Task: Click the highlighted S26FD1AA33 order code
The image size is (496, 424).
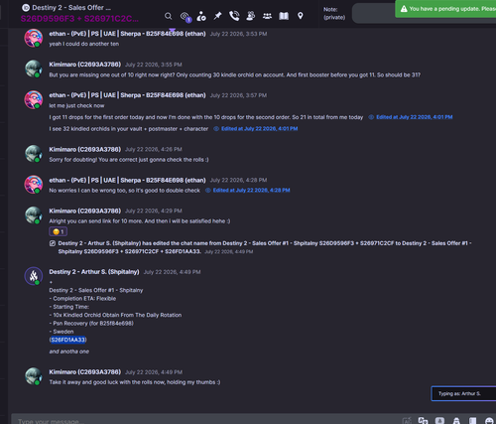Action: tap(68, 340)
